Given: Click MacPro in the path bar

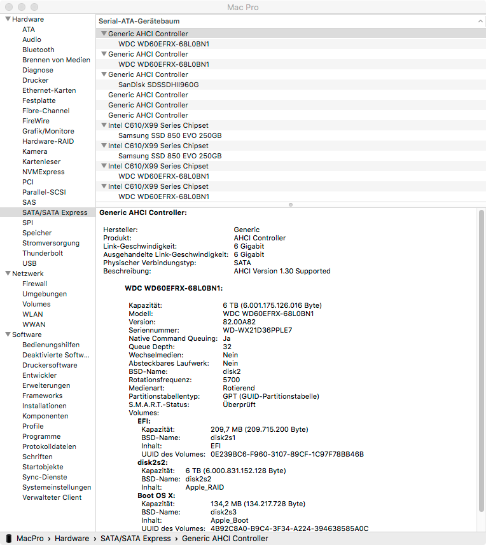Looking at the screenshot, I should pyautogui.click(x=31, y=539).
